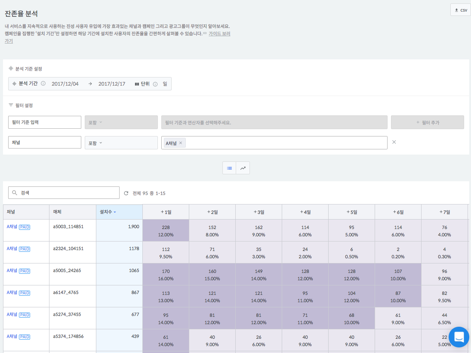Remove the A채널 filter tag
This screenshot has height=353, width=471.
pos(181,143)
